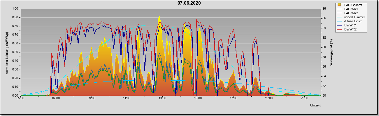Image resolution: width=379 pixels, height=116 pixels.
Task: Click the 1.00 left axis label
Action: (x=15, y=9)
